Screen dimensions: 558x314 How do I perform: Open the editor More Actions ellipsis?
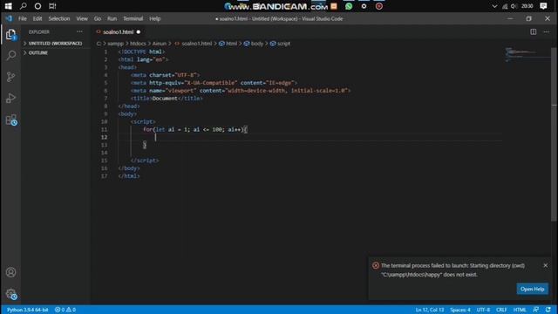(x=547, y=31)
